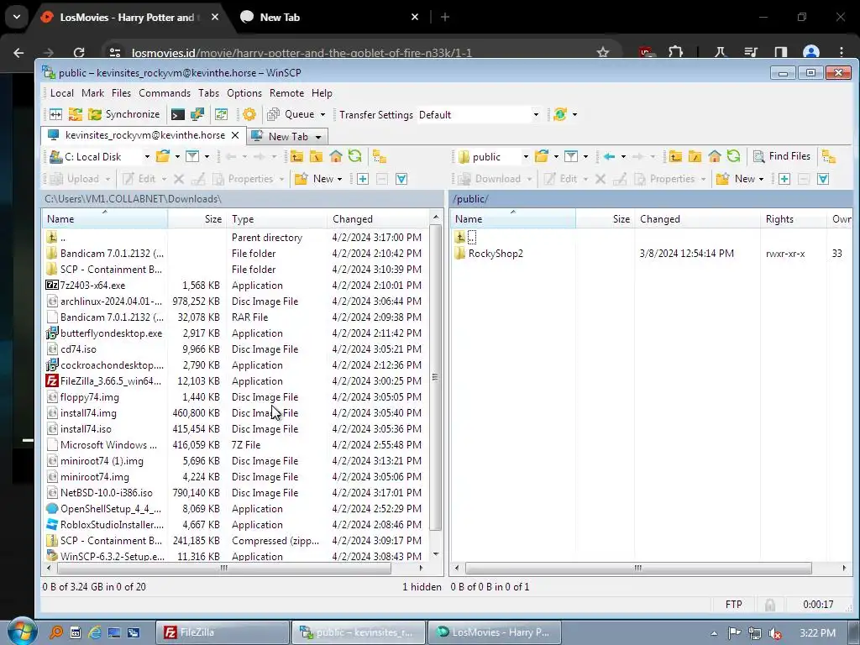Open local filter dropdown arrow
Viewport: 860px width, 645px height.
click(207, 157)
